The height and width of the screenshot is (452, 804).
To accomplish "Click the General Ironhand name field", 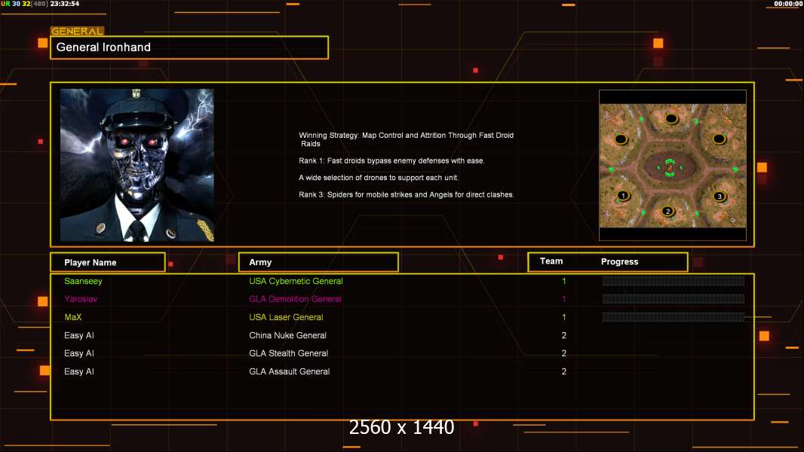I will pos(189,47).
